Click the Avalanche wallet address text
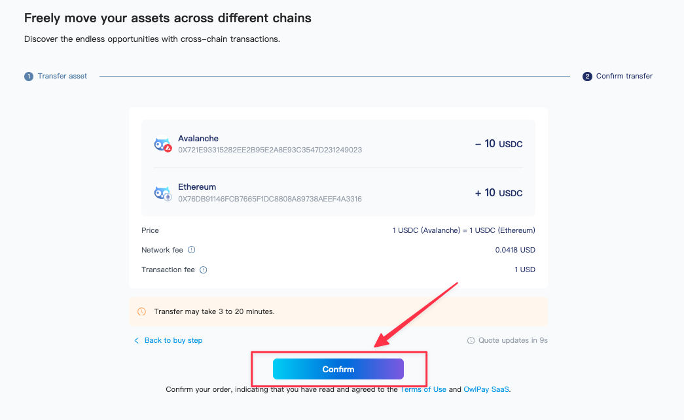 [x=270, y=150]
